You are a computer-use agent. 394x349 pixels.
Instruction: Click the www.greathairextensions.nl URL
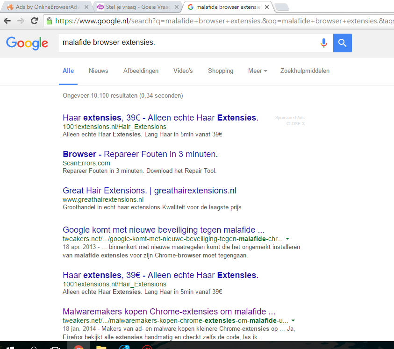point(103,199)
